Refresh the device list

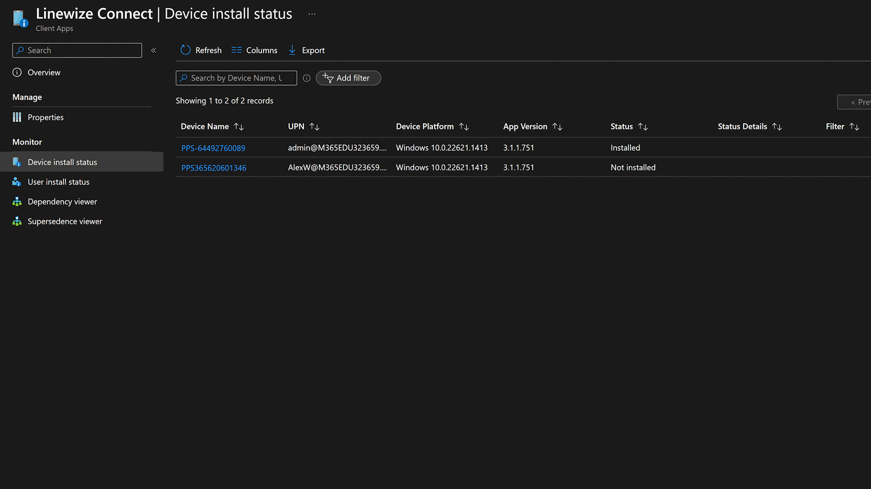(x=201, y=50)
